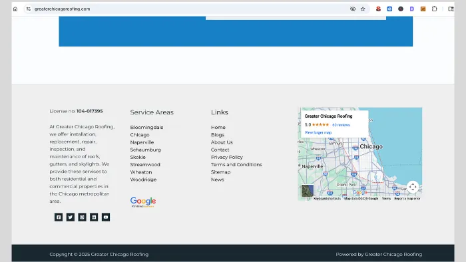Screen dimensions: 466x262
Task: Click the Copyright 2025 Greater Chicago Roofing text
Action: [99, 254]
